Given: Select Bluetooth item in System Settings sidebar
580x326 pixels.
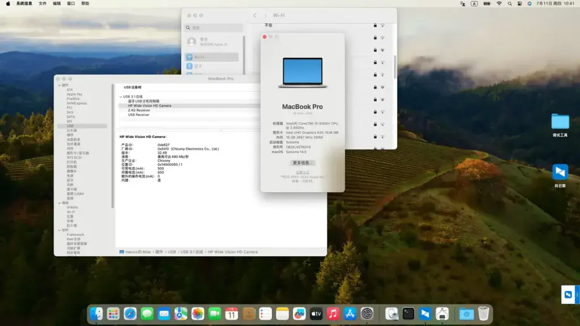Looking at the screenshot, I should click(212, 66).
